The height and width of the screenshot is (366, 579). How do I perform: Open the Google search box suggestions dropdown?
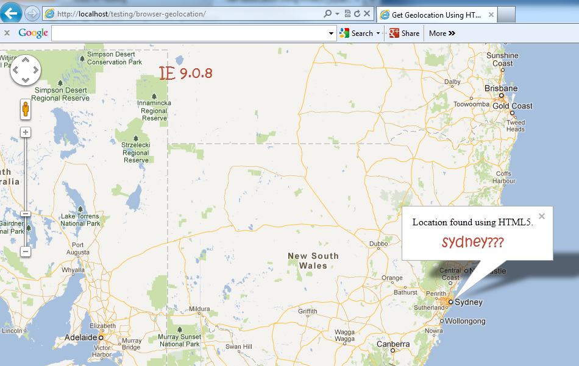(x=332, y=33)
